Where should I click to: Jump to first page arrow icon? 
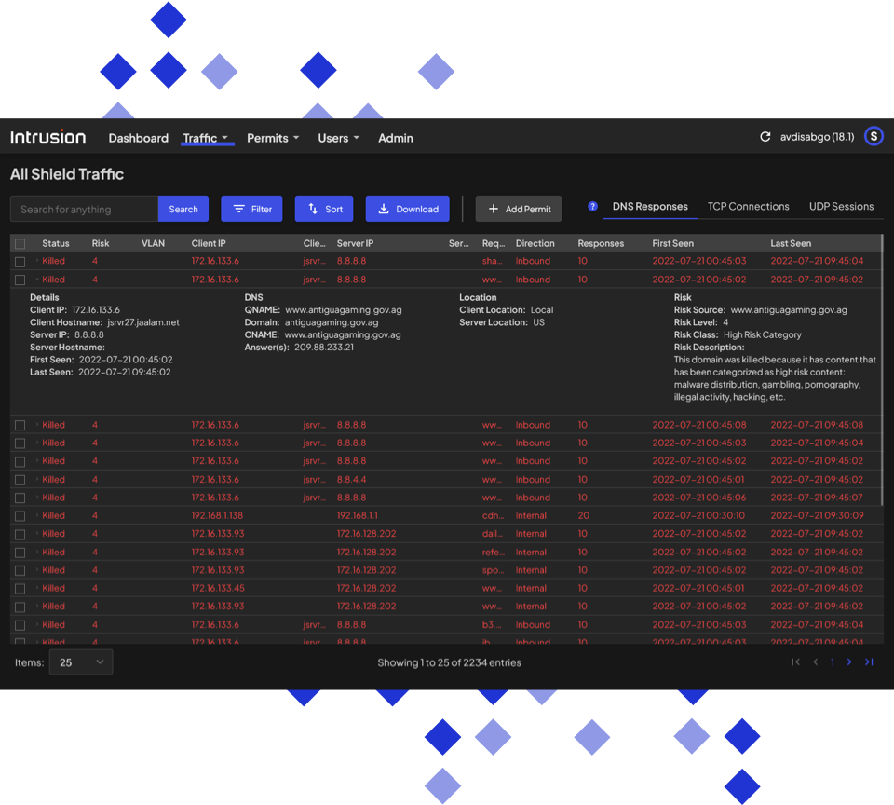coord(795,662)
